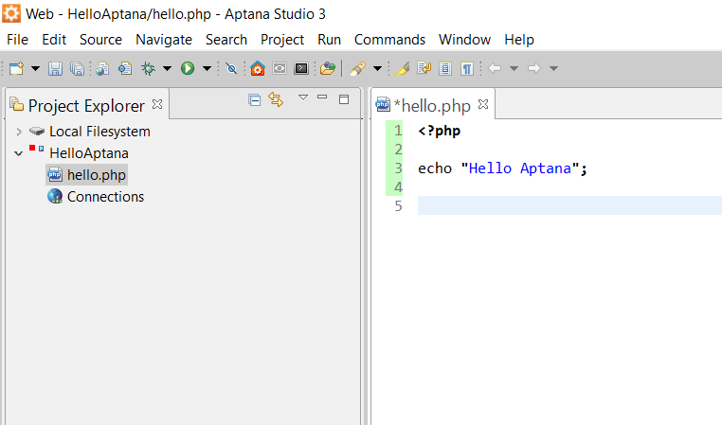Open the Run menu
This screenshot has width=722, height=425.
(x=329, y=40)
